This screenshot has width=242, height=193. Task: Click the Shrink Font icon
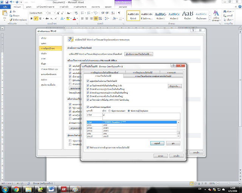(62, 13)
